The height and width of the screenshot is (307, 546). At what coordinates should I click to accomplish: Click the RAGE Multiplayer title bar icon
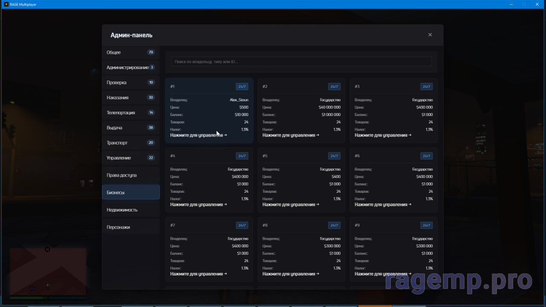tap(6, 4)
